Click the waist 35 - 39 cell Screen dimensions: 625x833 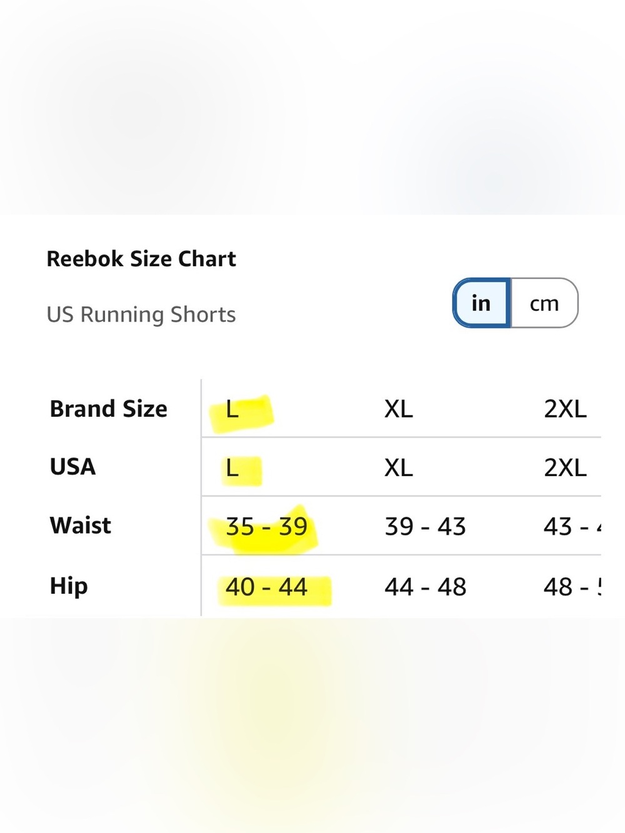tap(267, 527)
